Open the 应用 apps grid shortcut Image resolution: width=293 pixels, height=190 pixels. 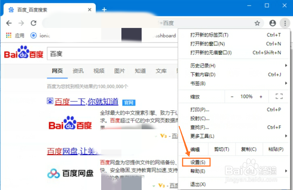click(15, 35)
